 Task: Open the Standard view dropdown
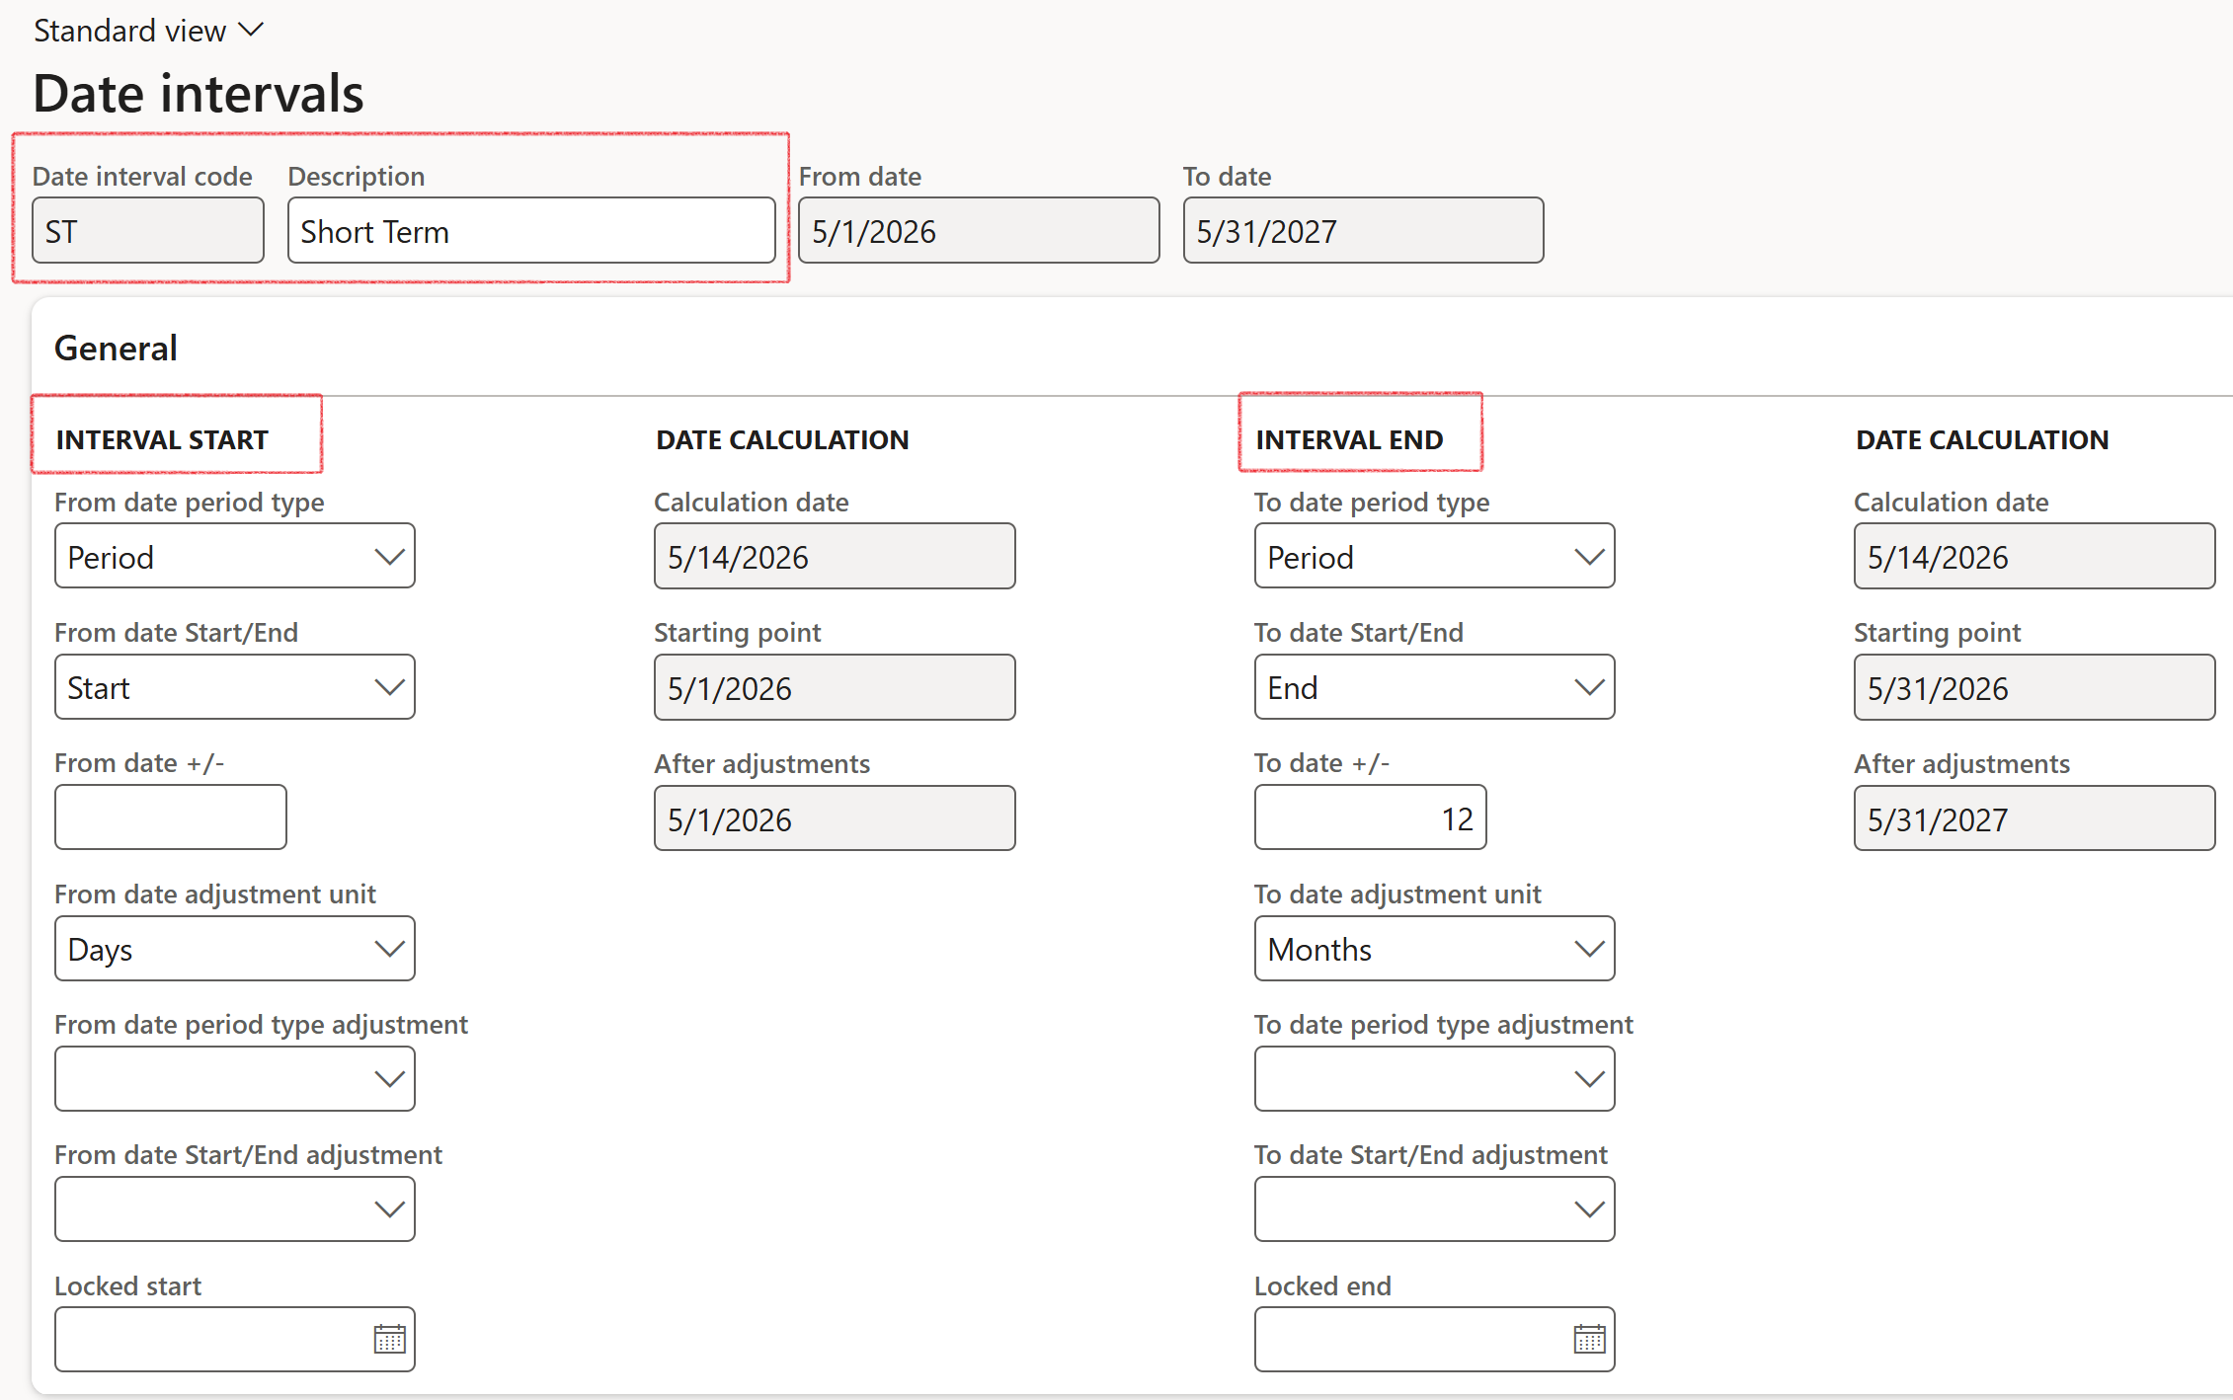(149, 31)
